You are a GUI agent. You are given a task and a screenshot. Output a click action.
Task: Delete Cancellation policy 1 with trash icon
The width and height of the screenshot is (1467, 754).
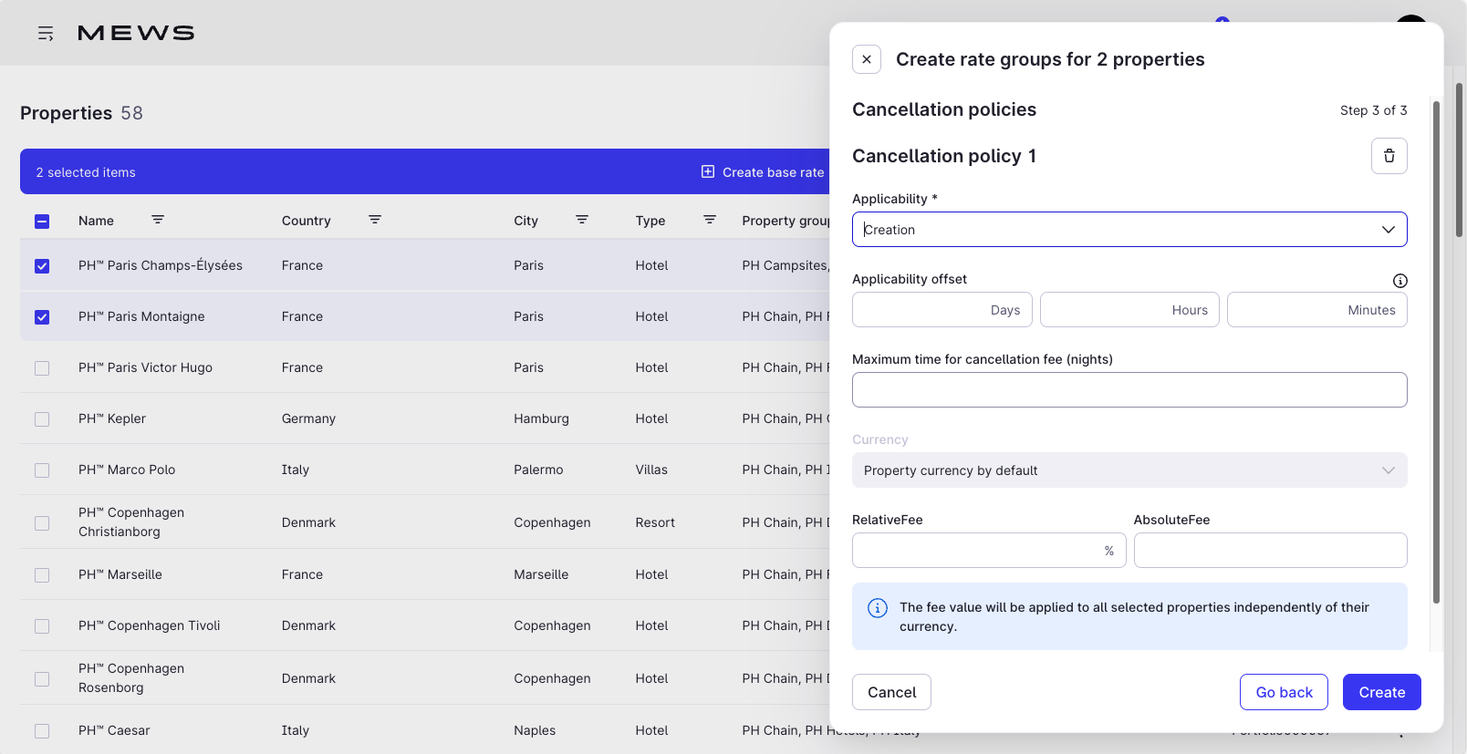(1389, 156)
